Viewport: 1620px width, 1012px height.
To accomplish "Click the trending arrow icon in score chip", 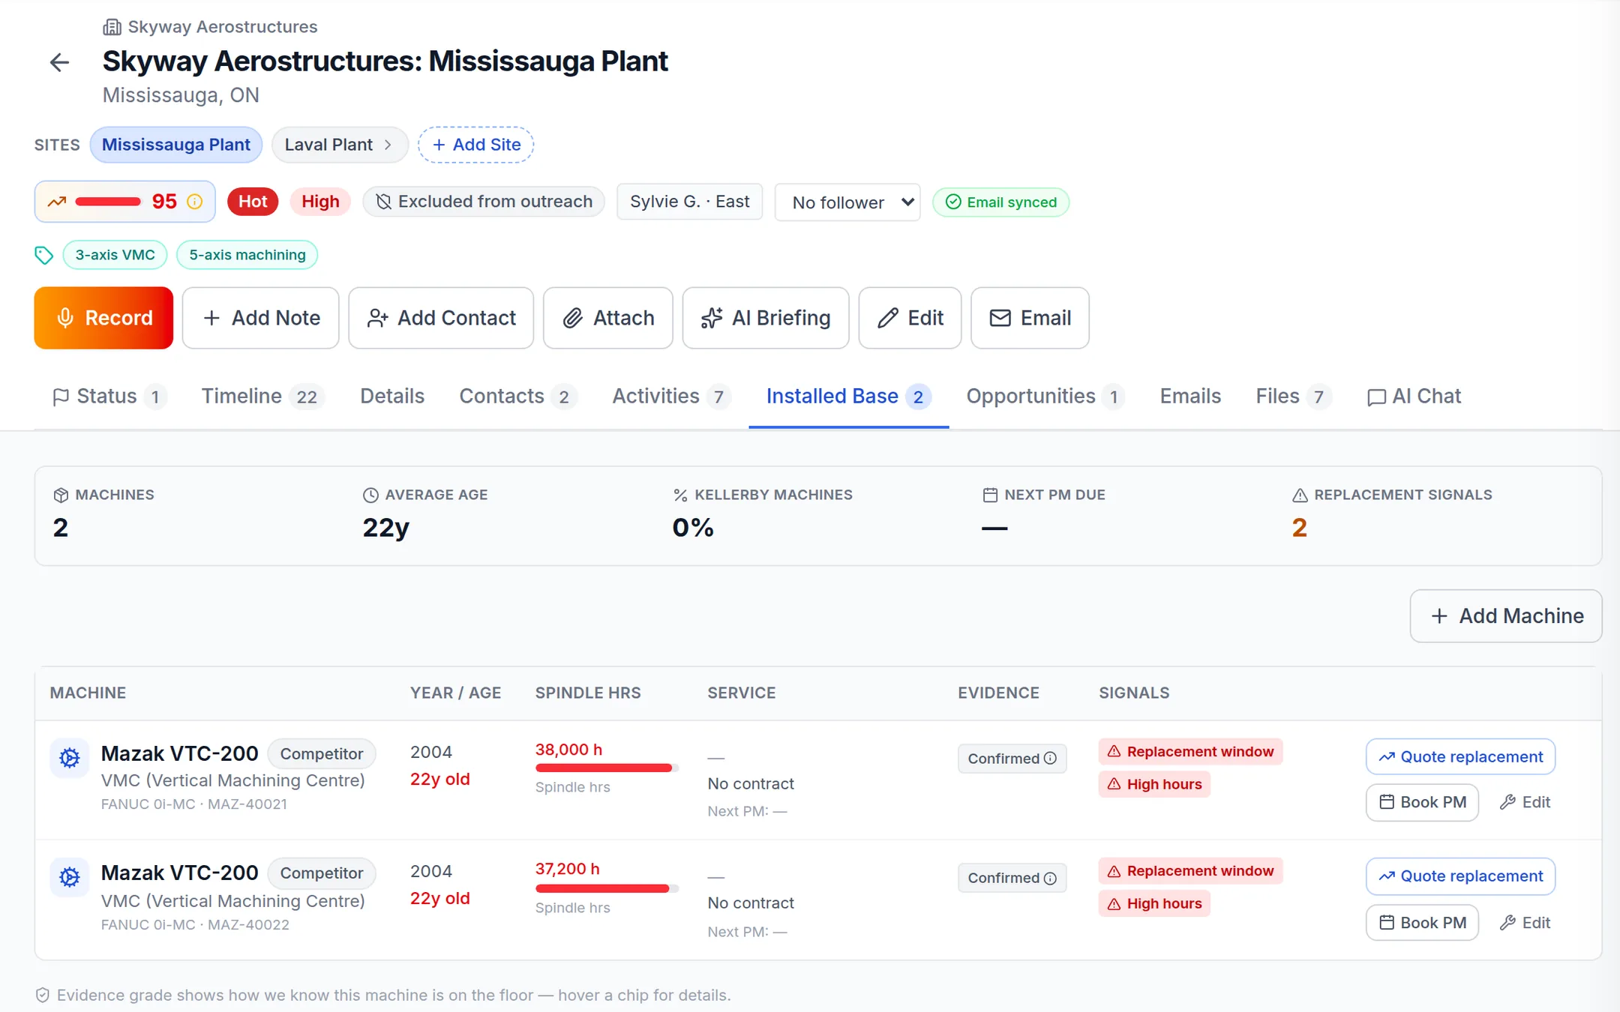I will (57, 202).
